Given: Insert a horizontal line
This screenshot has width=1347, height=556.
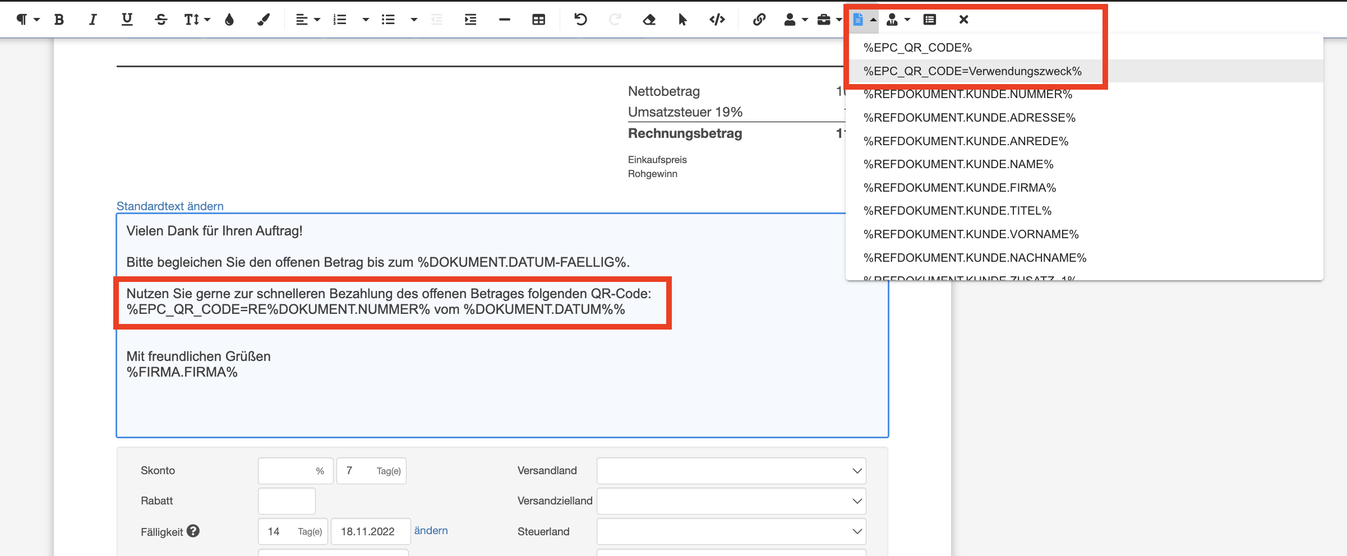Looking at the screenshot, I should pyautogui.click(x=504, y=20).
